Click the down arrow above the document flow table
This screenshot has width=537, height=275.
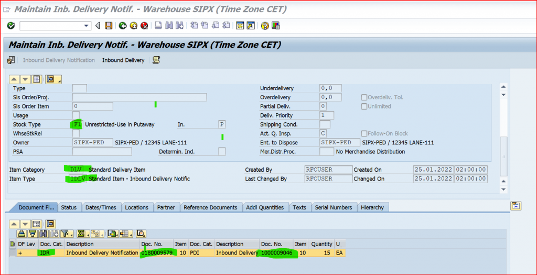[25, 224]
